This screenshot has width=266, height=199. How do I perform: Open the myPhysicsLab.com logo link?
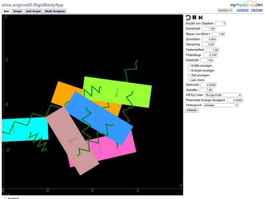pyautogui.click(x=246, y=4)
